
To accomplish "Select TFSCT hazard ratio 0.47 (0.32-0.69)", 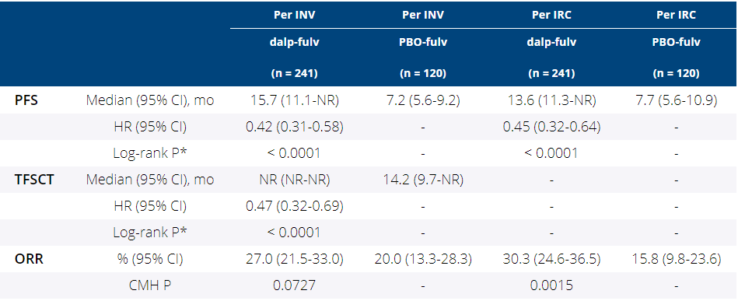I will coord(295,206).
